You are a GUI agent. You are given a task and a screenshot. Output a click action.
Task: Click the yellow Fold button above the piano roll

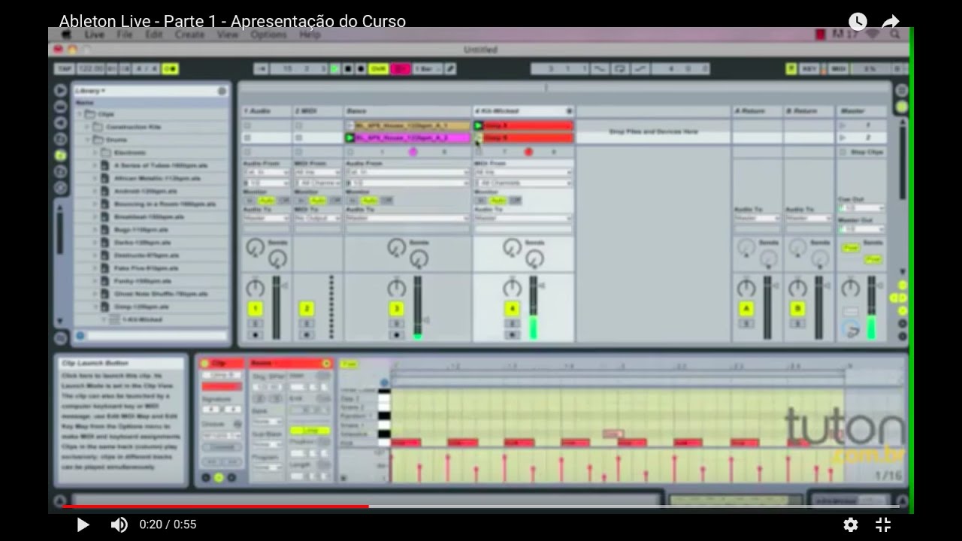[x=349, y=364]
